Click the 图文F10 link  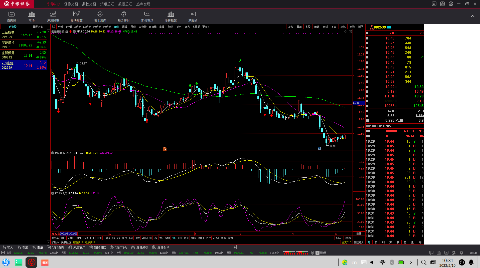point(346,242)
